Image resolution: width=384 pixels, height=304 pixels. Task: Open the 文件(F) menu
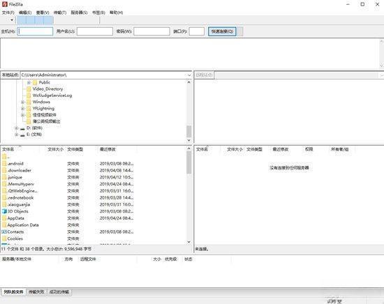[x=8, y=13]
